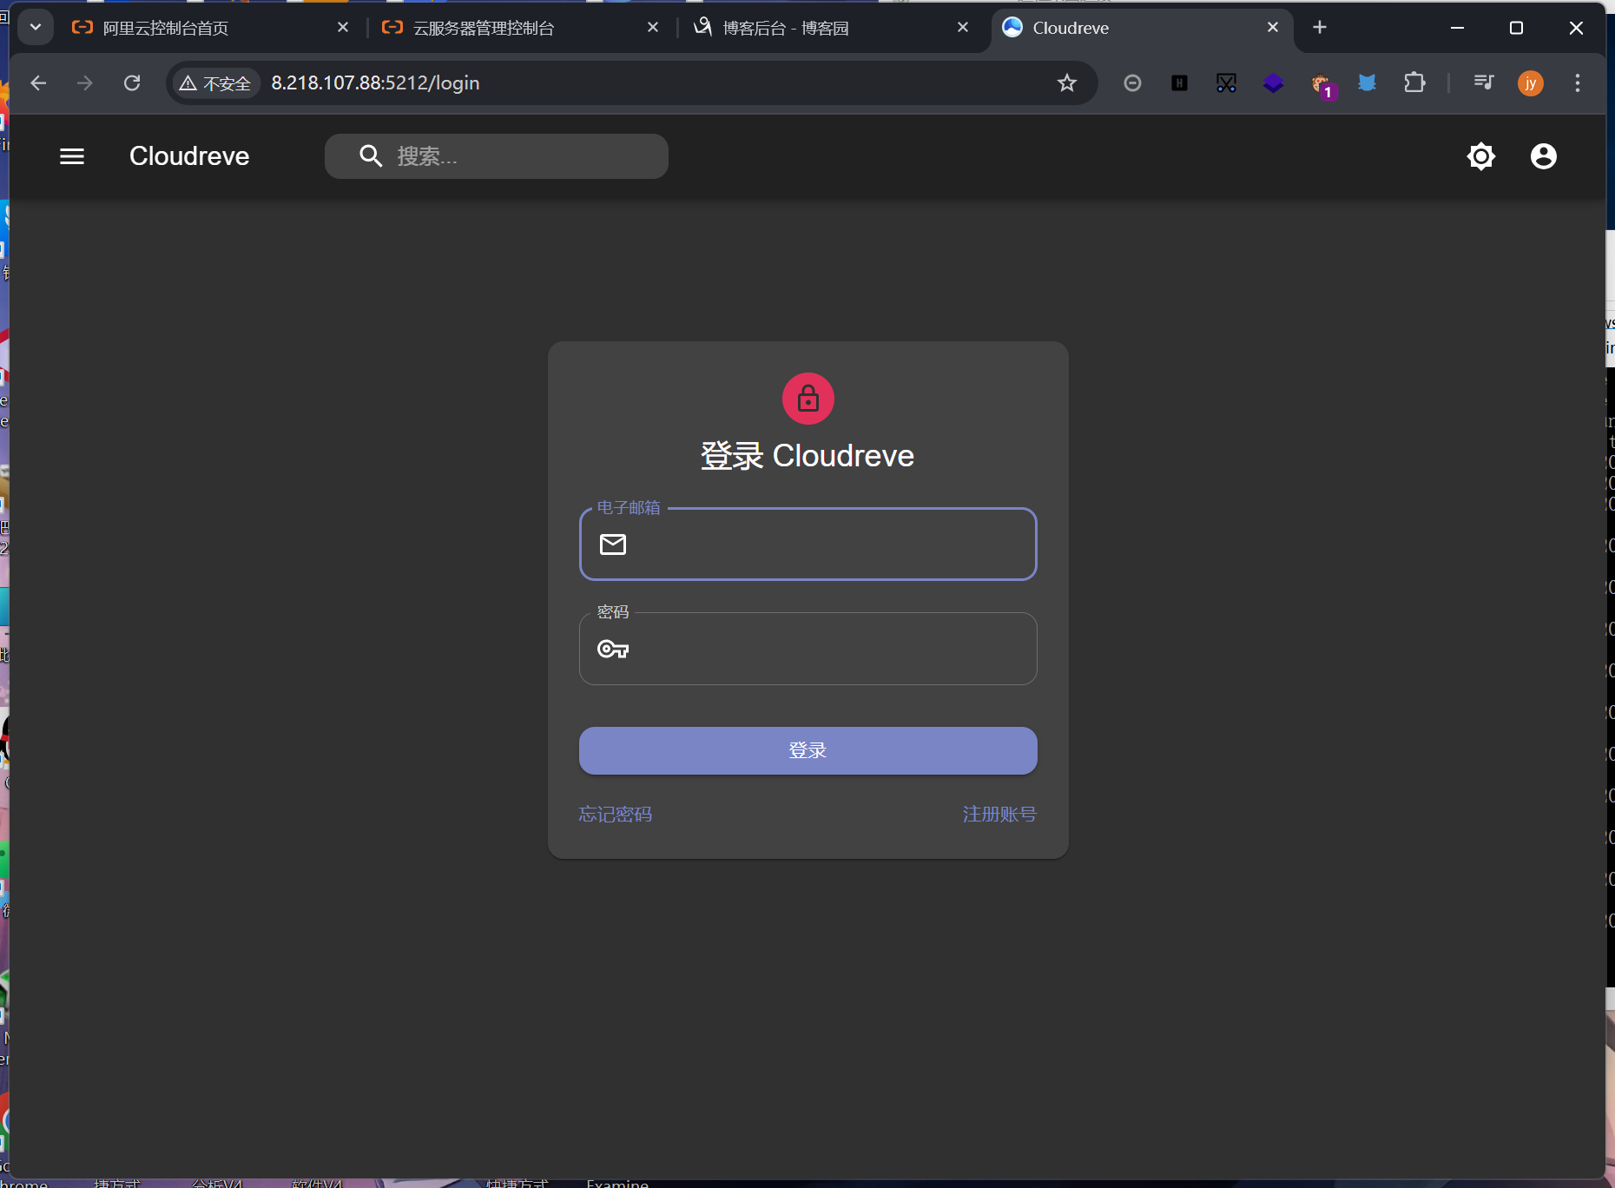Open the 注册账号 register account link
This screenshot has height=1188, width=1615.
999,815
